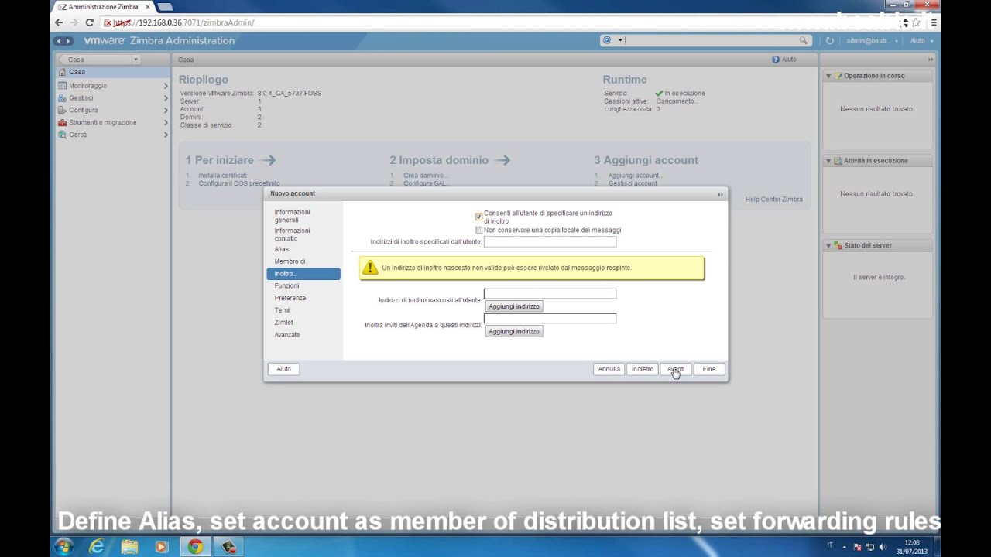Open the admin@beab account dropdown
Screen dimensions: 991x557
[x=897, y=40]
